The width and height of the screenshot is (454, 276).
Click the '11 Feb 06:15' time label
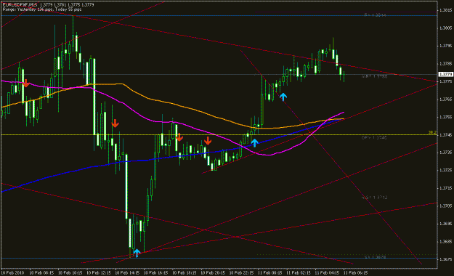(355, 273)
